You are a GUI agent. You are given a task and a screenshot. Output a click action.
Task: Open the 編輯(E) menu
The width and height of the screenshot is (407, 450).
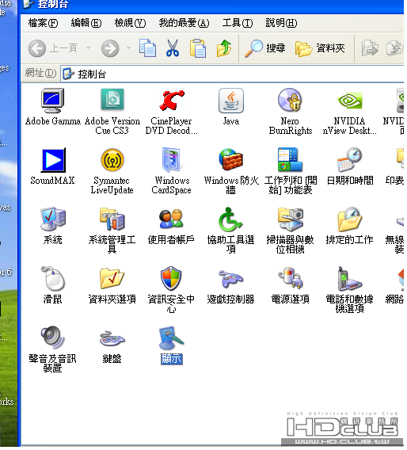pyautogui.click(x=86, y=23)
